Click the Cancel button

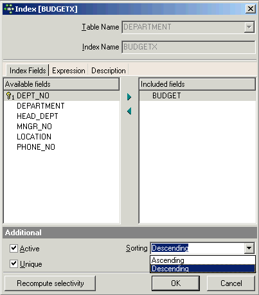tap(231, 283)
